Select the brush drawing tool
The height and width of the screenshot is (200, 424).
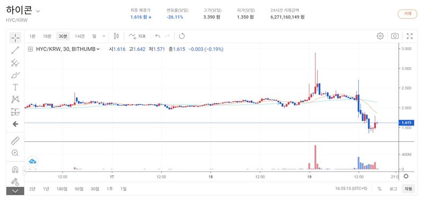(x=15, y=75)
